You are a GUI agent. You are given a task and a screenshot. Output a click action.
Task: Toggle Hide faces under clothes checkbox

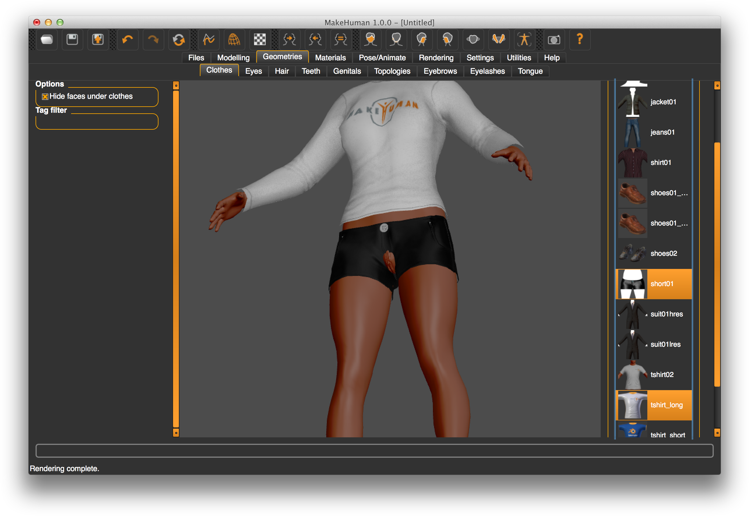[x=45, y=97]
